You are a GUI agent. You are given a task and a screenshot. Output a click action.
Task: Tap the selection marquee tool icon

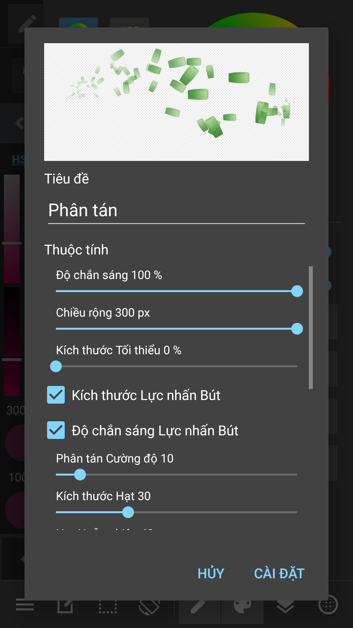click(108, 606)
